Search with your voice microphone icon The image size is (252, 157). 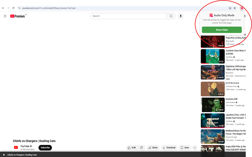pyautogui.click(x=181, y=16)
